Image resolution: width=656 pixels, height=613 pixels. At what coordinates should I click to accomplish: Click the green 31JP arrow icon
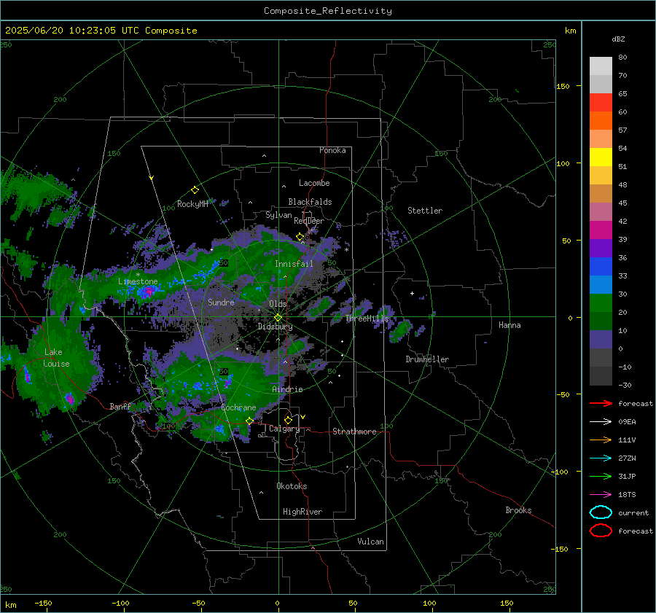pyautogui.click(x=601, y=476)
